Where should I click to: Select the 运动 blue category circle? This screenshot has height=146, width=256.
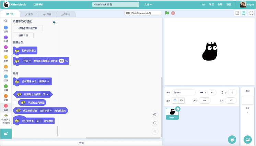pos(6,28)
